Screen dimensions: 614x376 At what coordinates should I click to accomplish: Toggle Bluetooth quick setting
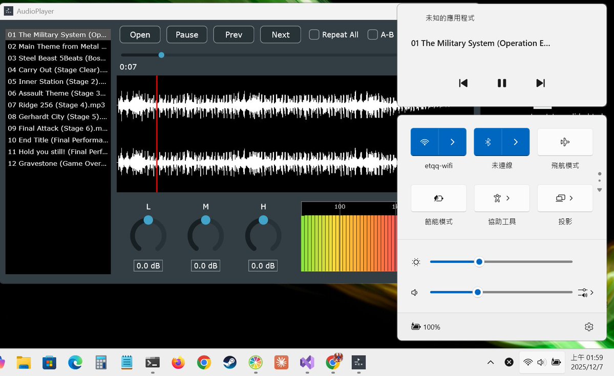pyautogui.click(x=488, y=142)
